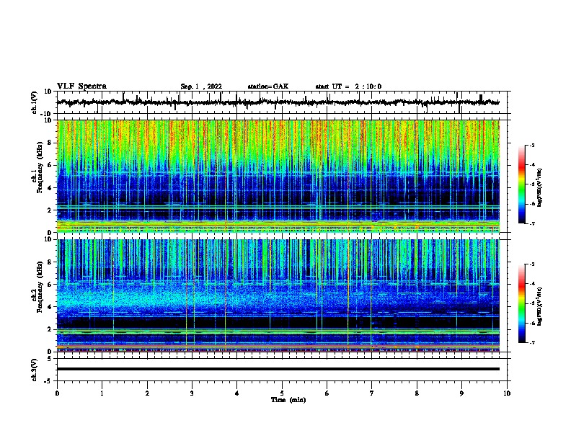Click the ch.2 spectrogram color scale bar
Viewport: 571px width, 441px height.
click(522, 303)
